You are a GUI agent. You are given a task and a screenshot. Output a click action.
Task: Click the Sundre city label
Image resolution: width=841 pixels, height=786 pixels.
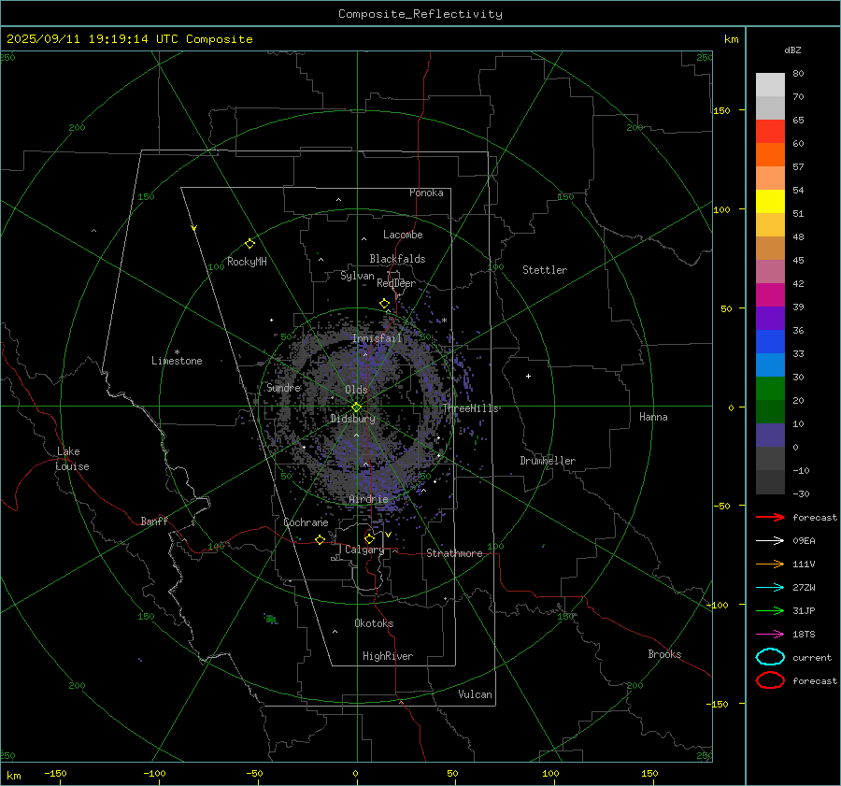pyautogui.click(x=283, y=387)
